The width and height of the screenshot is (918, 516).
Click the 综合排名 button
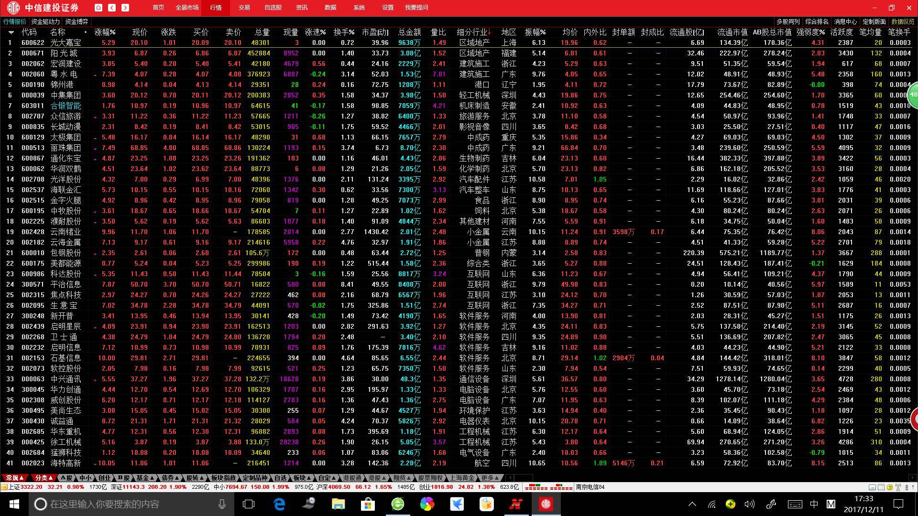[x=817, y=21]
